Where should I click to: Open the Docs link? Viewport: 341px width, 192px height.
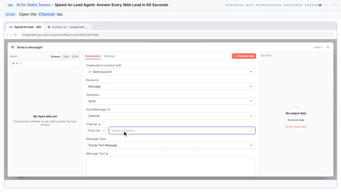[319, 47]
